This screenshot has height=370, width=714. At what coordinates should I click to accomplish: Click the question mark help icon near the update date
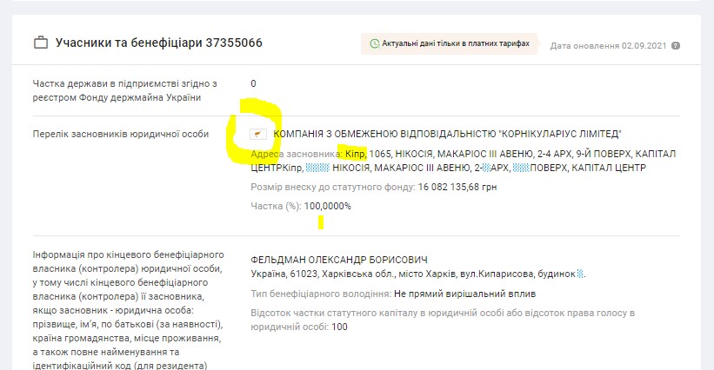[676, 45]
